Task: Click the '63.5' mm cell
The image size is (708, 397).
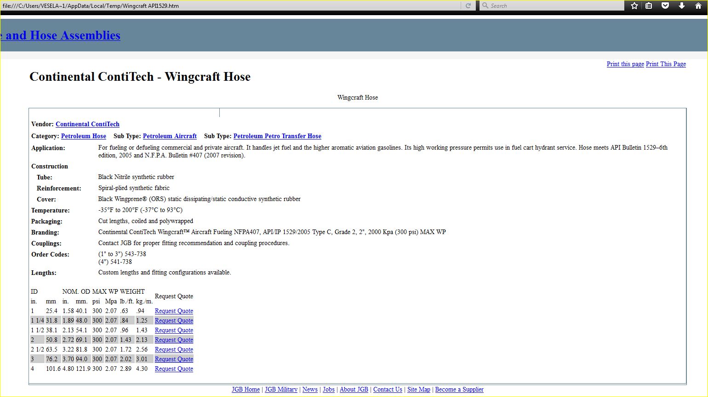Action: pyautogui.click(x=51, y=350)
